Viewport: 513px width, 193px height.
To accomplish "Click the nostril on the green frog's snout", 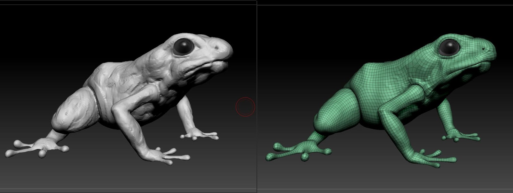I will pyautogui.click(x=484, y=49).
